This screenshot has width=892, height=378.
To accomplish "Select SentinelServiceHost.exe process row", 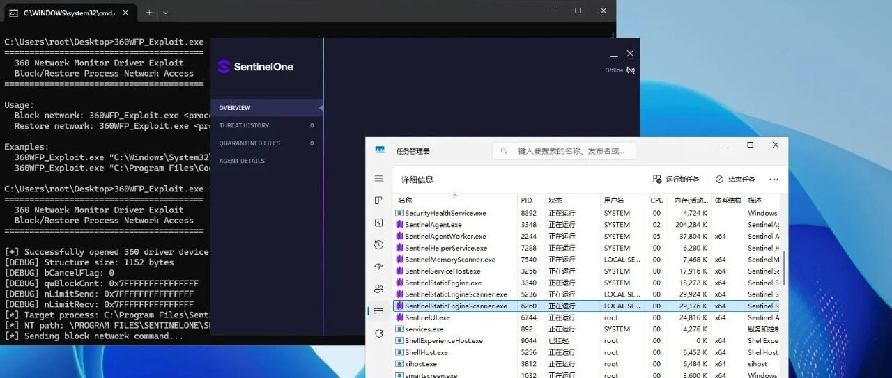I will coord(587,271).
